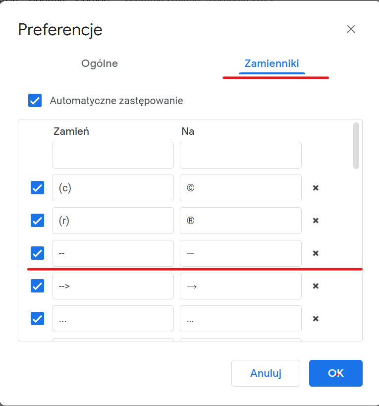
Task: Delete the (r) to ® replacement
Action: [x=316, y=221]
